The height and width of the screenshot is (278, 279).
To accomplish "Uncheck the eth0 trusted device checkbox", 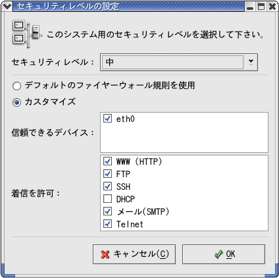I will click(x=107, y=119).
